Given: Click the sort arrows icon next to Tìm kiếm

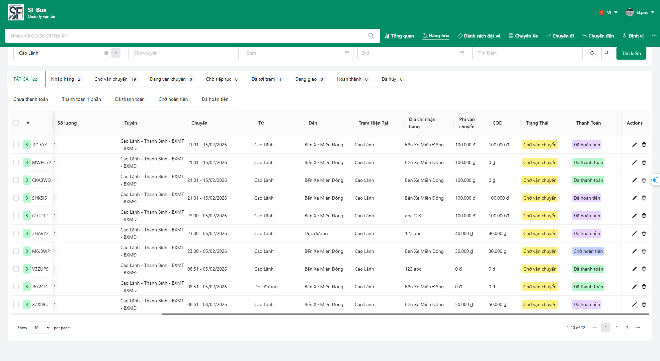Looking at the screenshot, I should pyautogui.click(x=606, y=53).
